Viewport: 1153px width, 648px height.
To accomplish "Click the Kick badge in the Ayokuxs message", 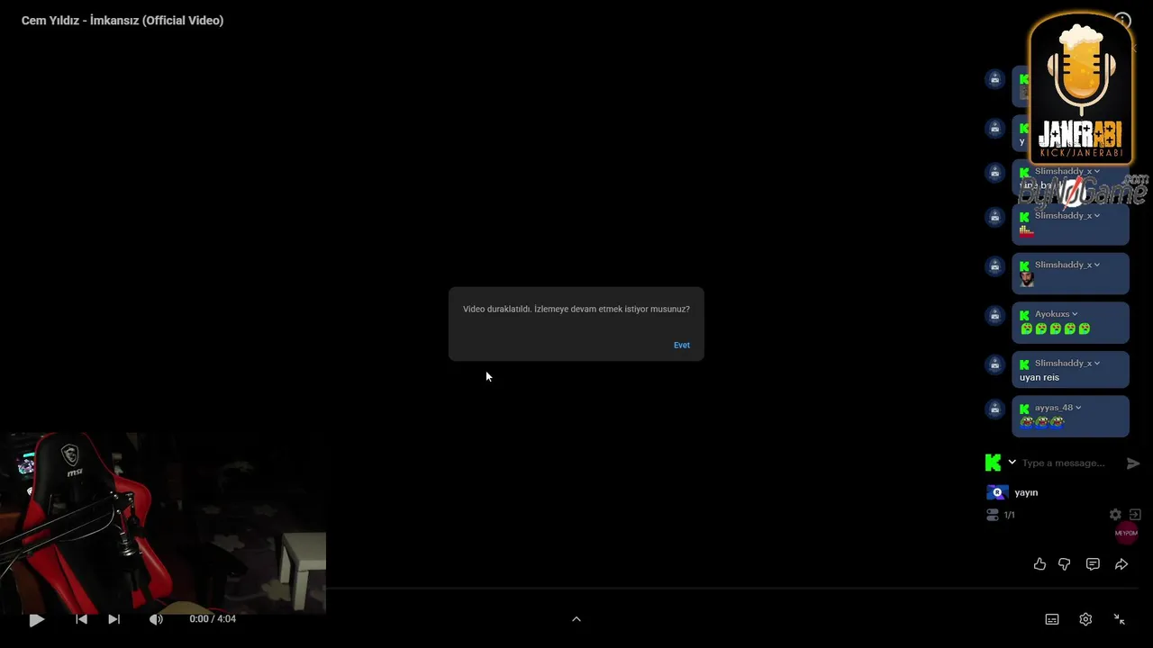I will pyautogui.click(x=1024, y=315).
